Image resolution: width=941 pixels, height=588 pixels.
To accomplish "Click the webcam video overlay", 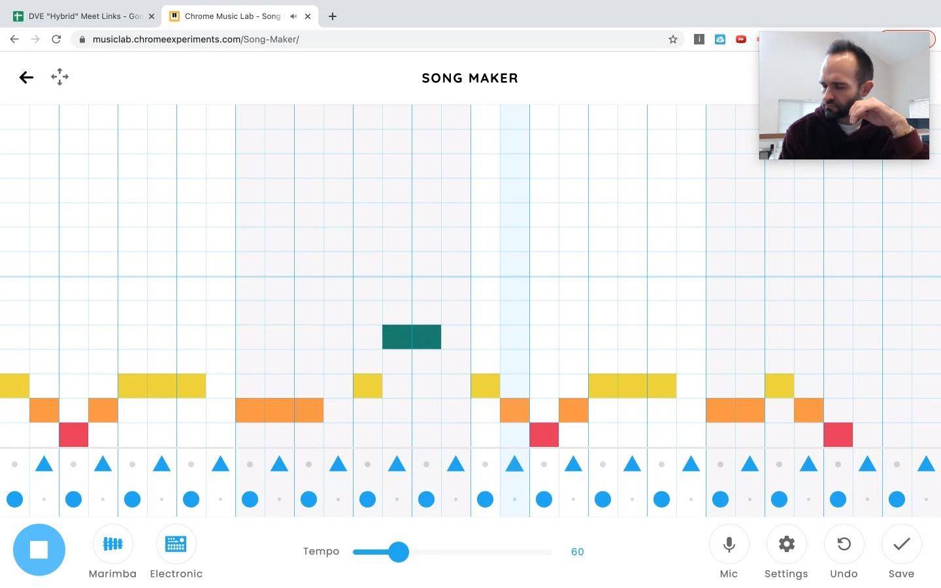I will [844, 95].
